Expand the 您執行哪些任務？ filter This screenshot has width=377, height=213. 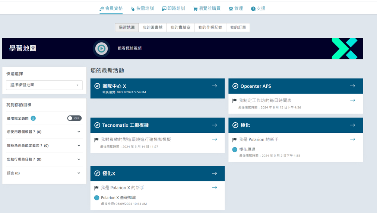coord(44,159)
